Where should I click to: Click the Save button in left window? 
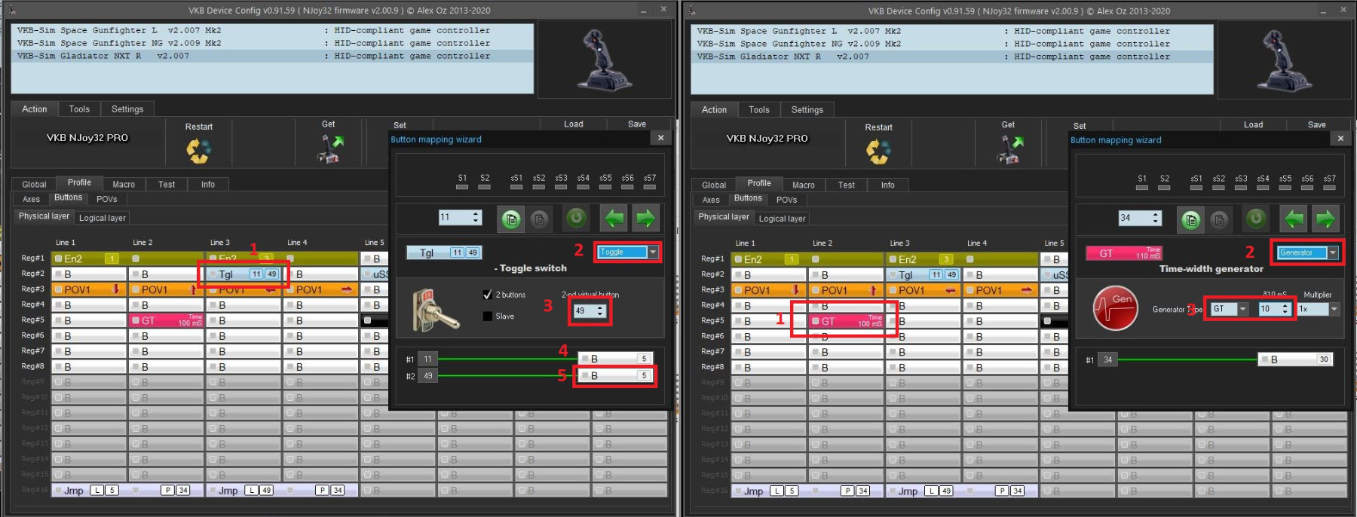click(637, 124)
